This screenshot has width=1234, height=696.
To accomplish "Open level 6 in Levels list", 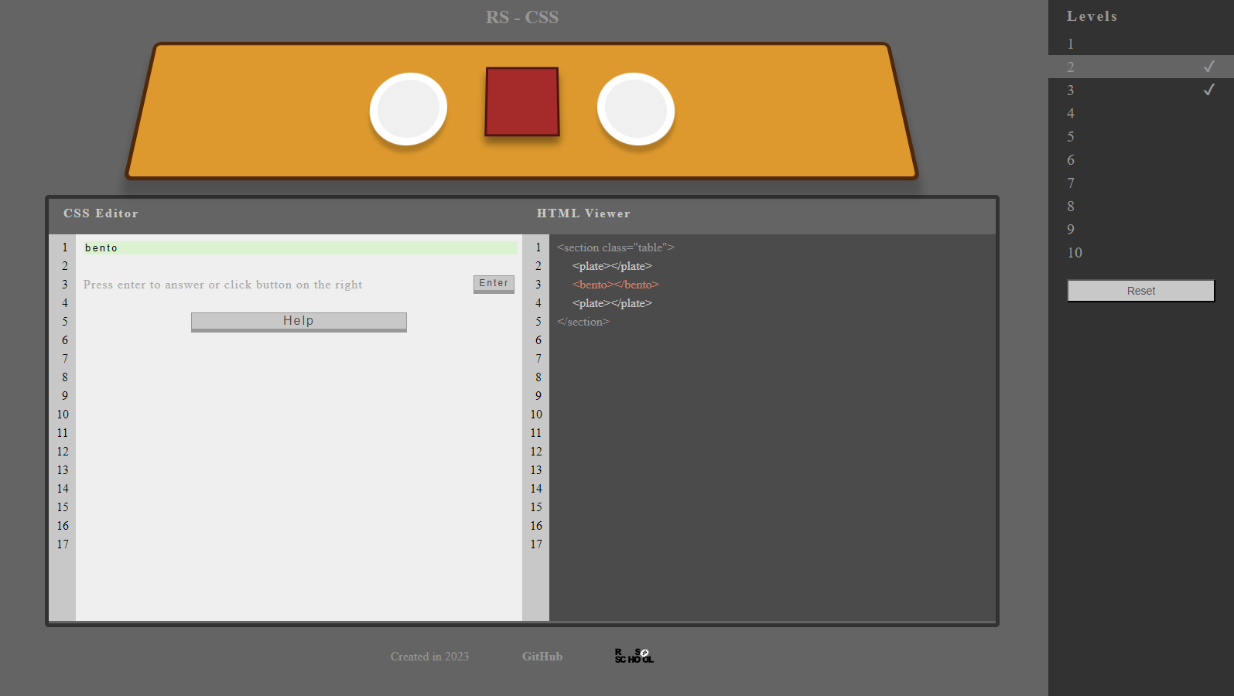I will [x=1141, y=159].
